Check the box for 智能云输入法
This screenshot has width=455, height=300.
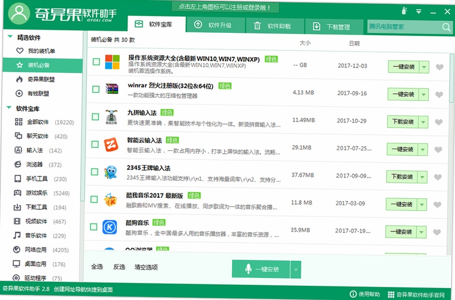pos(95,144)
